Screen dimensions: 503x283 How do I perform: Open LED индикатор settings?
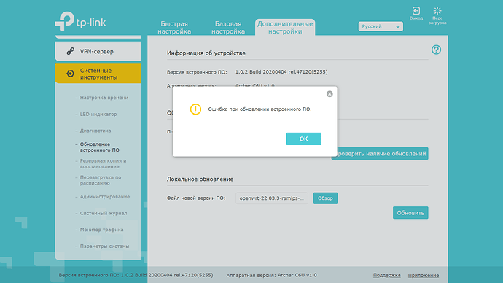tap(98, 115)
